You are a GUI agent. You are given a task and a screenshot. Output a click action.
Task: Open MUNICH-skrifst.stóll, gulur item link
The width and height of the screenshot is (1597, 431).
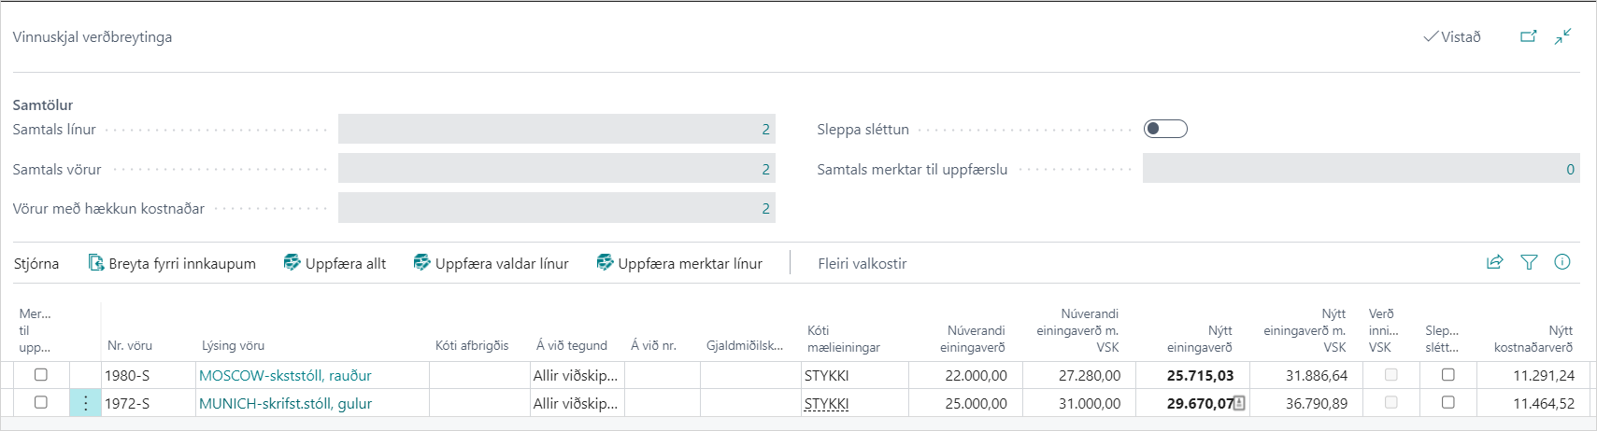coord(285,403)
